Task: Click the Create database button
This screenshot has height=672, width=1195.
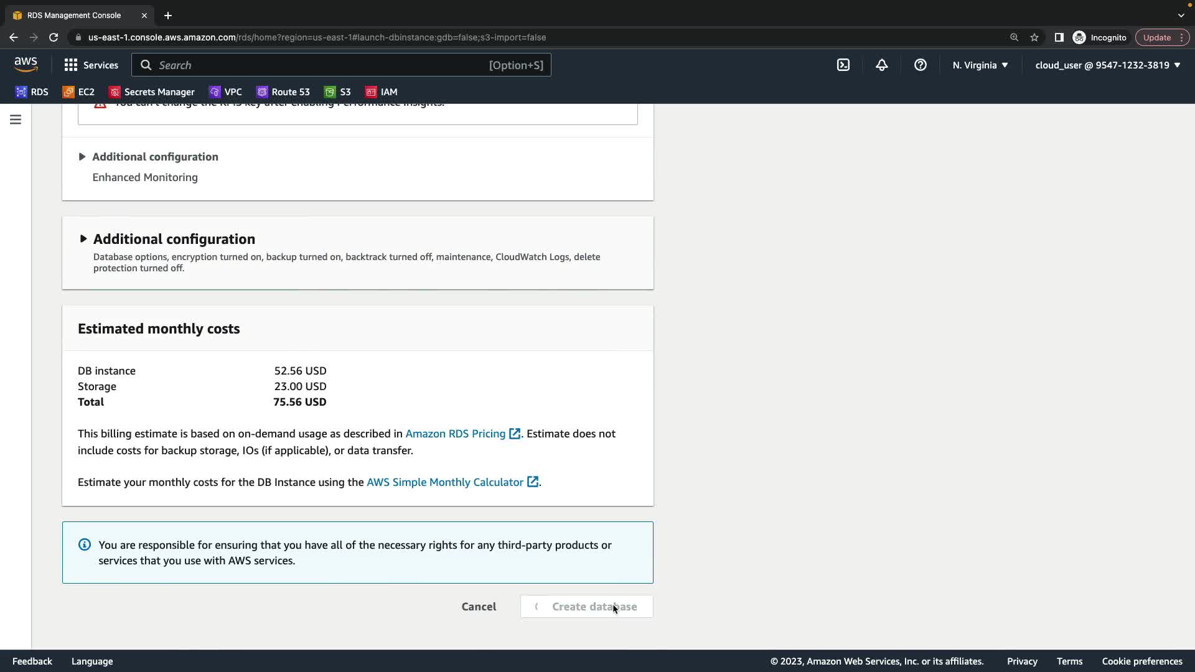Action: (x=586, y=607)
